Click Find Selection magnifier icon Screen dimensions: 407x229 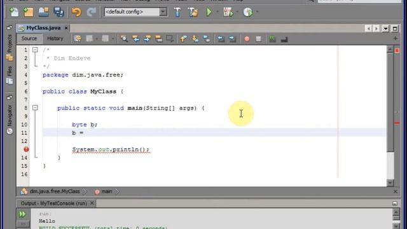124,39
